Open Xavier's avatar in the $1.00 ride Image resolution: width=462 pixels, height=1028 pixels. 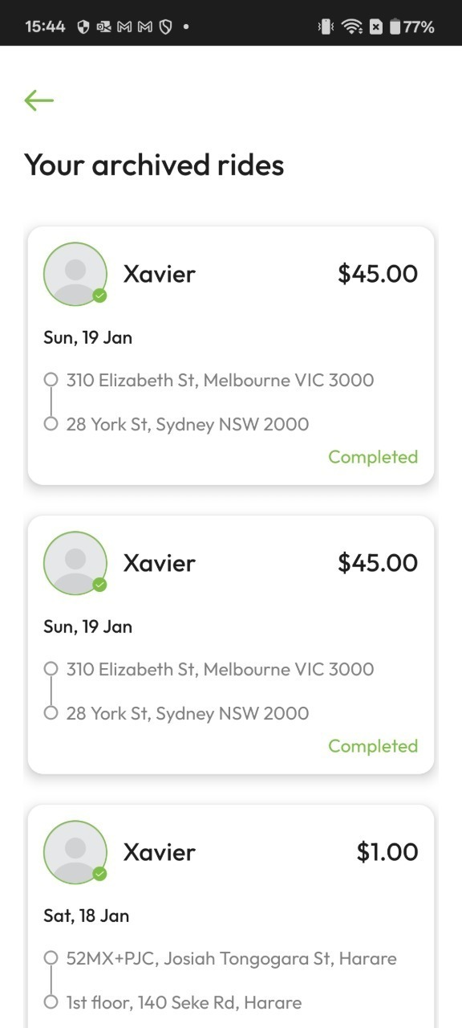coord(75,852)
